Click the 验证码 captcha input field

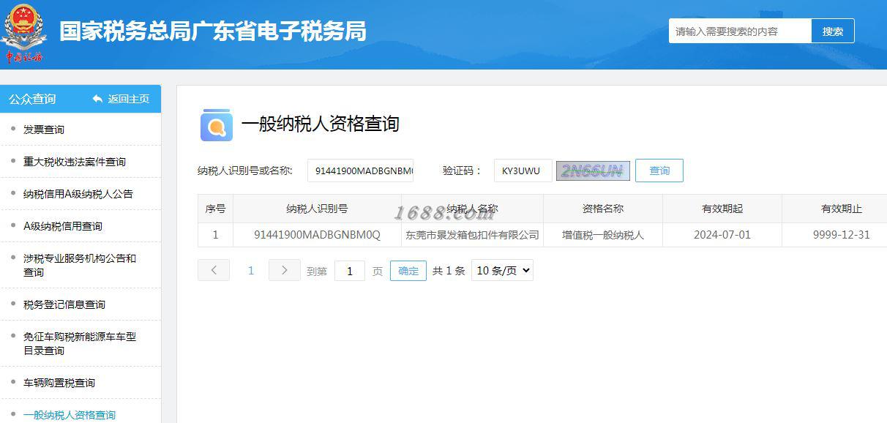523,171
